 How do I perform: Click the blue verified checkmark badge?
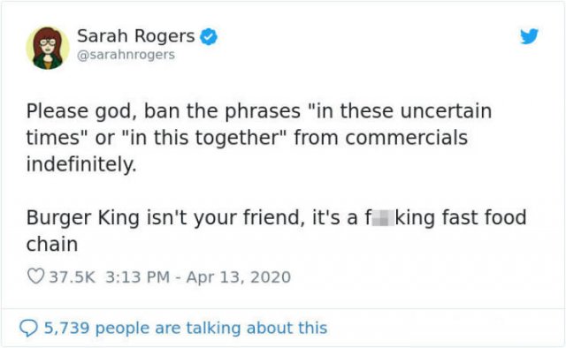(209, 37)
